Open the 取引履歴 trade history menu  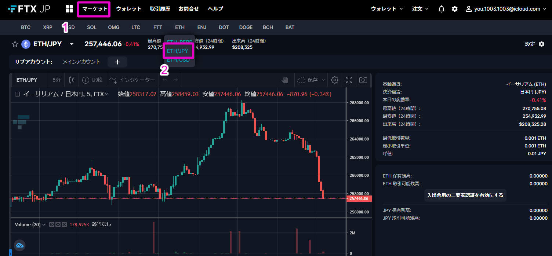tap(160, 9)
